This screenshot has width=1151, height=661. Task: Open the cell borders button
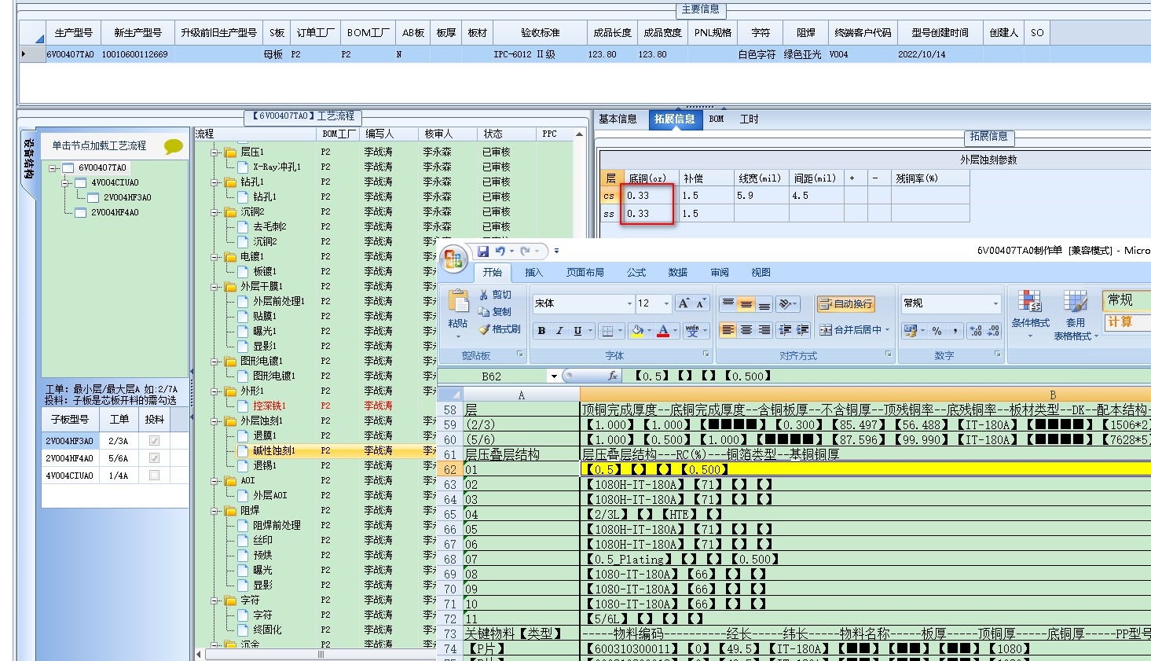(x=607, y=331)
